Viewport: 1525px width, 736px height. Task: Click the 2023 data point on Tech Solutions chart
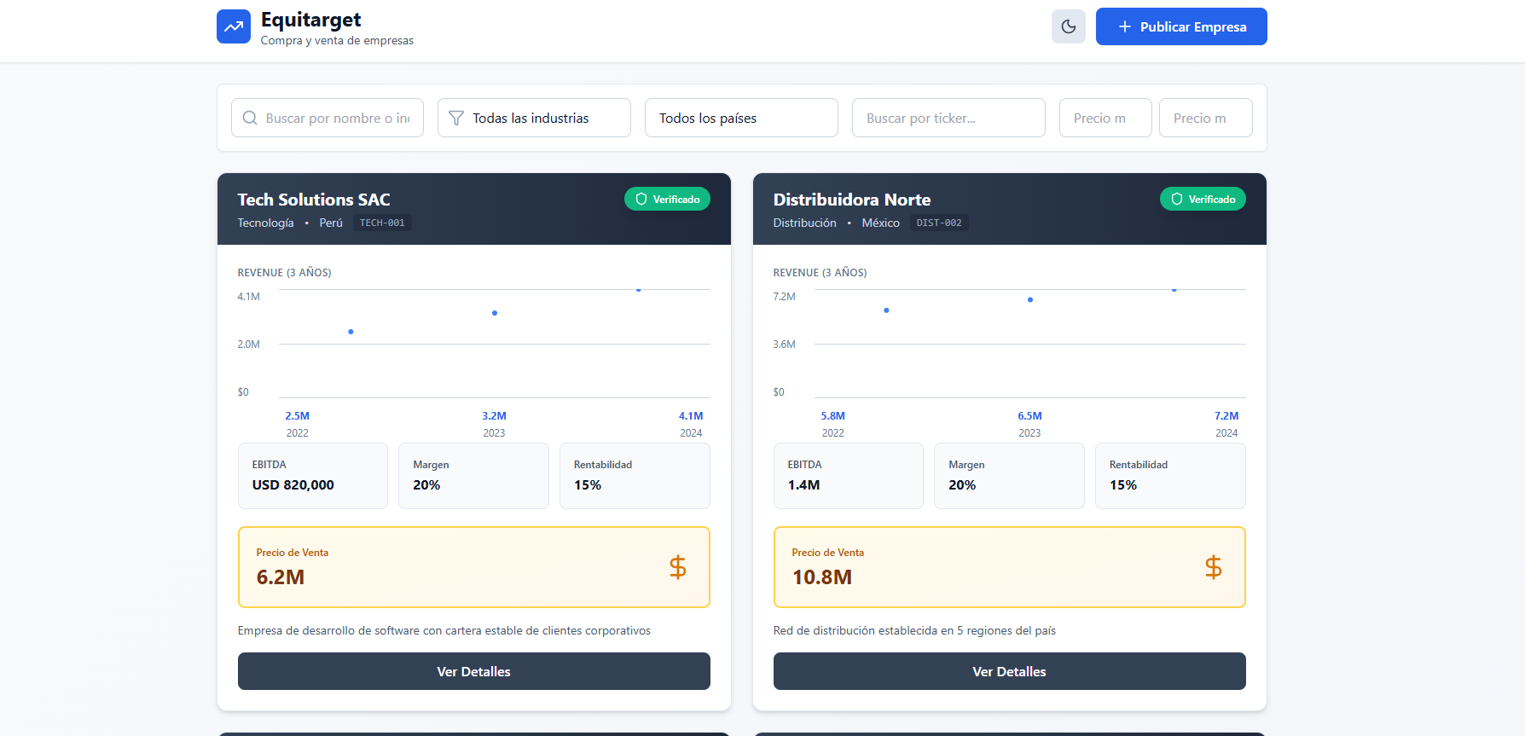[495, 313]
